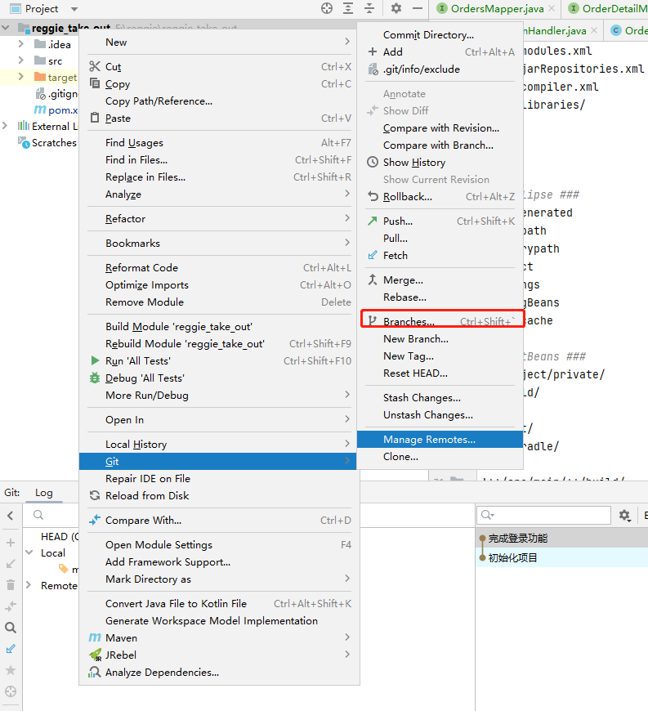Viewport: 648px width, 711px height.
Task: Click Show History in Git submenu
Action: (x=440, y=163)
